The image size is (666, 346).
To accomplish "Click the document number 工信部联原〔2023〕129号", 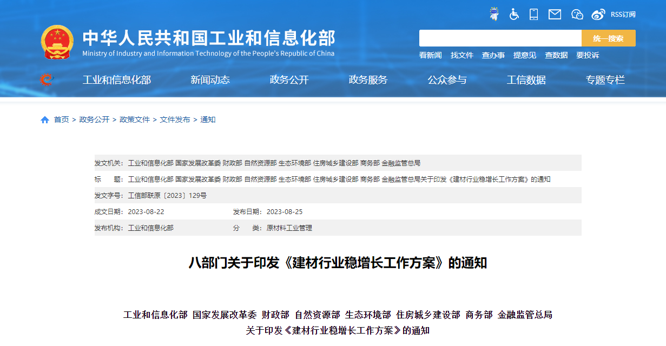I will (167, 195).
